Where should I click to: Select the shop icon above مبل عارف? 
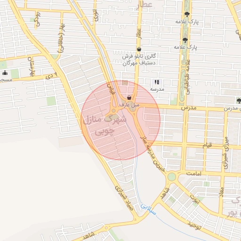(x=129, y=98)
